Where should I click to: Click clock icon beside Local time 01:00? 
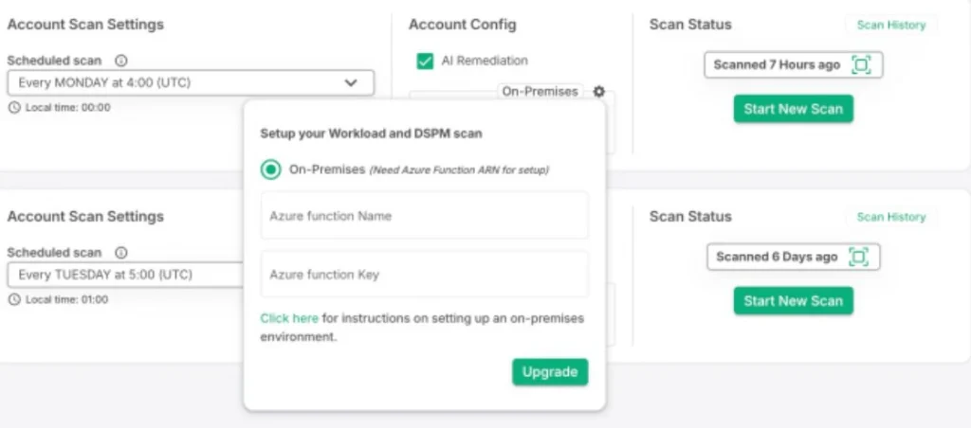(x=13, y=299)
